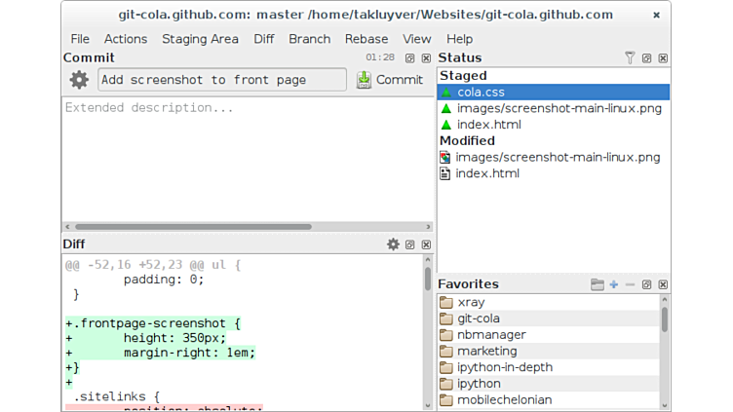733x412 pixels.
Task: Select modified index.html in Status list
Action: (487, 173)
